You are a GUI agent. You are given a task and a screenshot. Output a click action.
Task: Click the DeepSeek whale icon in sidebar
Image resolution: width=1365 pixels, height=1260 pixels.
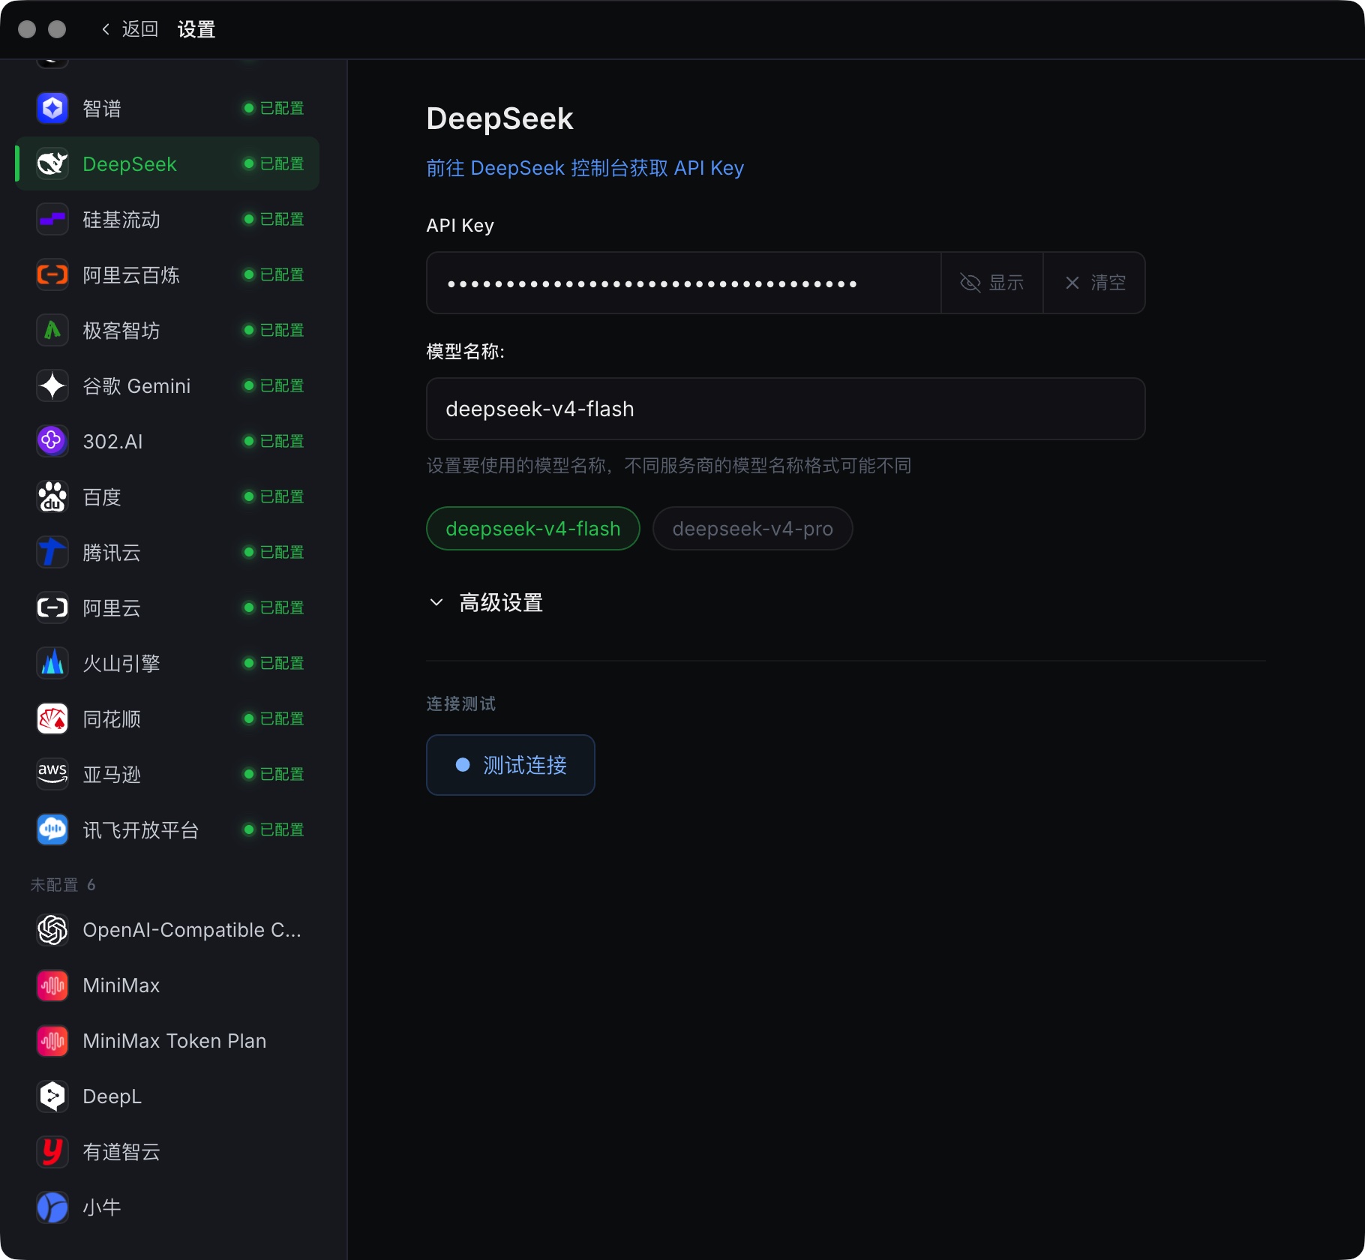(52, 164)
